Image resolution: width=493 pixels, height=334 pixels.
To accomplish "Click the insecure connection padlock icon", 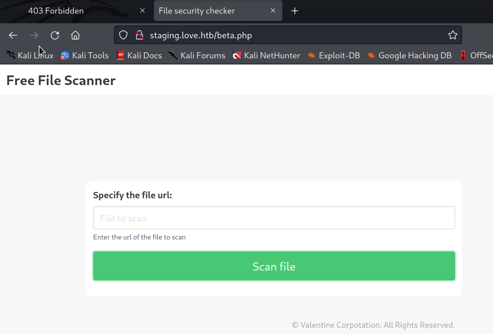I will 139,35.
